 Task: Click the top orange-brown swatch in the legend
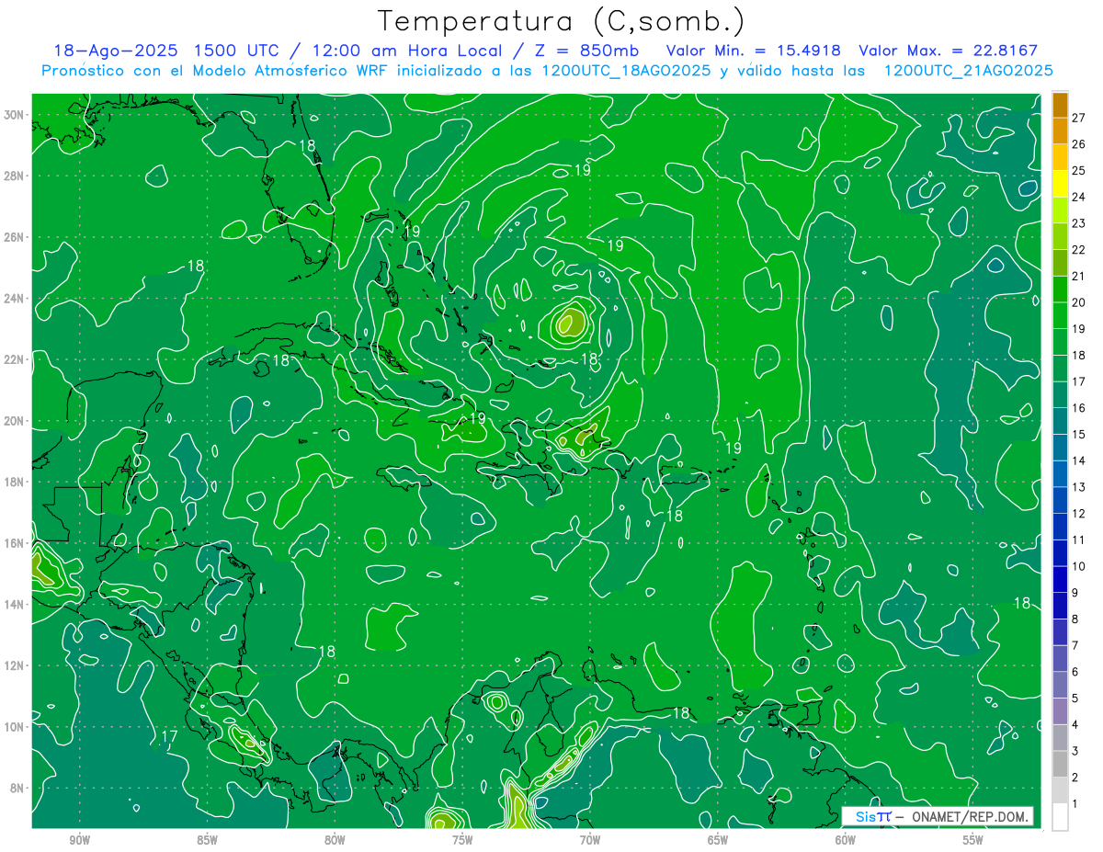pyautogui.click(x=1060, y=105)
